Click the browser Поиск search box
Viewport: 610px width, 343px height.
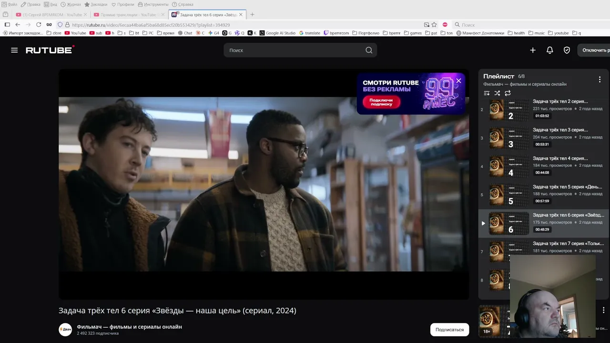(529, 25)
